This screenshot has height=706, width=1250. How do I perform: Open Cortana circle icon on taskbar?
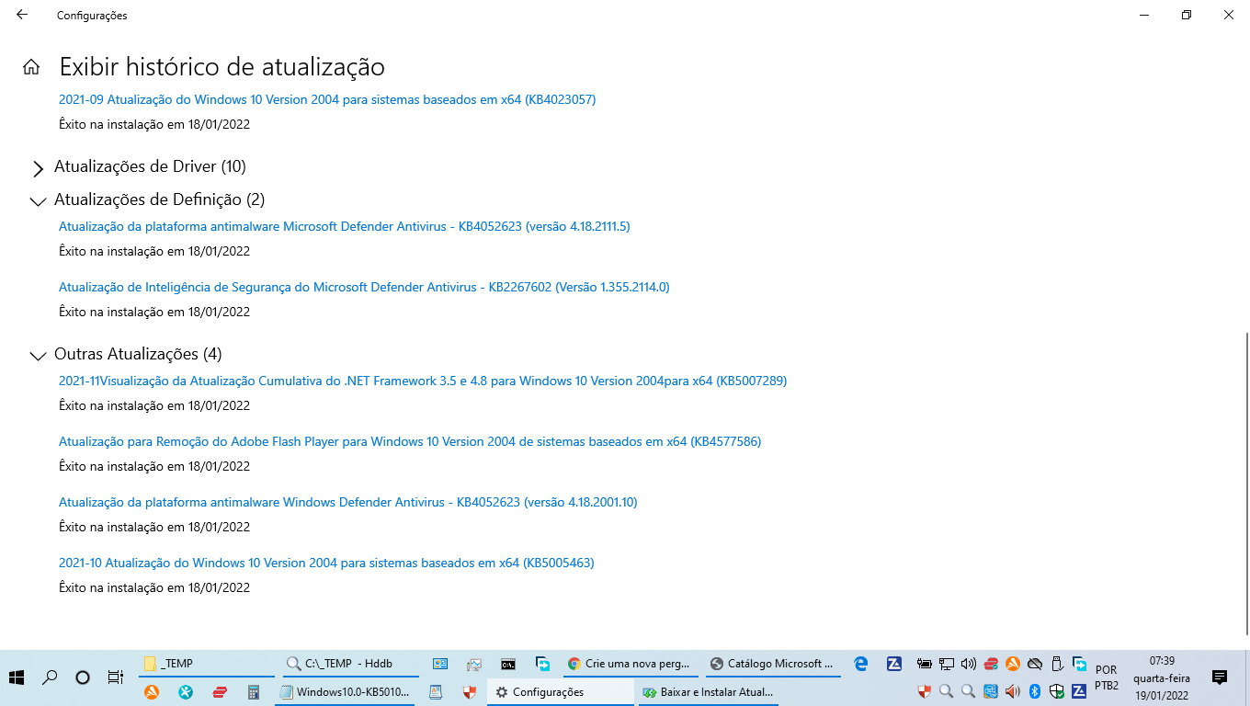coord(83,678)
